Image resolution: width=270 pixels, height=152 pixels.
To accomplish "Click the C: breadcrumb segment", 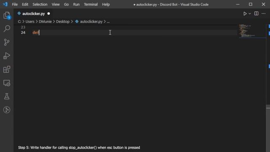I will (x=19, y=22).
